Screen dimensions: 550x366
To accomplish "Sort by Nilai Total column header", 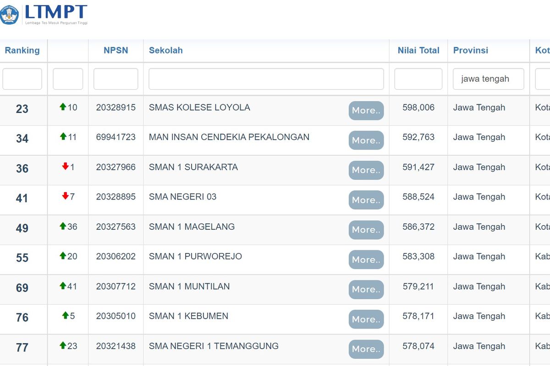I will coord(418,50).
